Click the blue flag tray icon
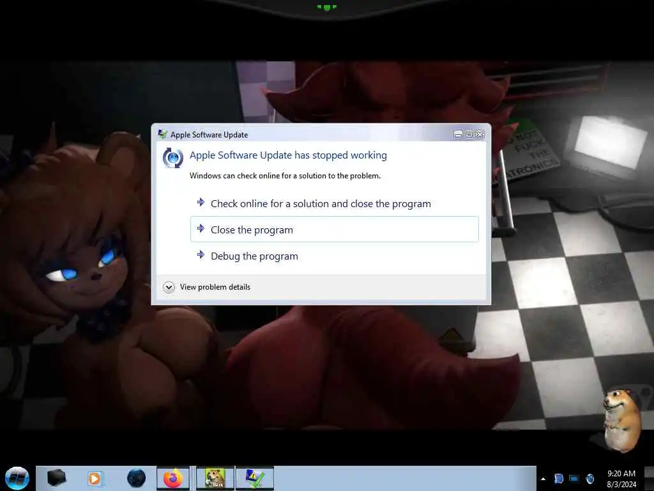This screenshot has height=491, width=654. pos(559,478)
